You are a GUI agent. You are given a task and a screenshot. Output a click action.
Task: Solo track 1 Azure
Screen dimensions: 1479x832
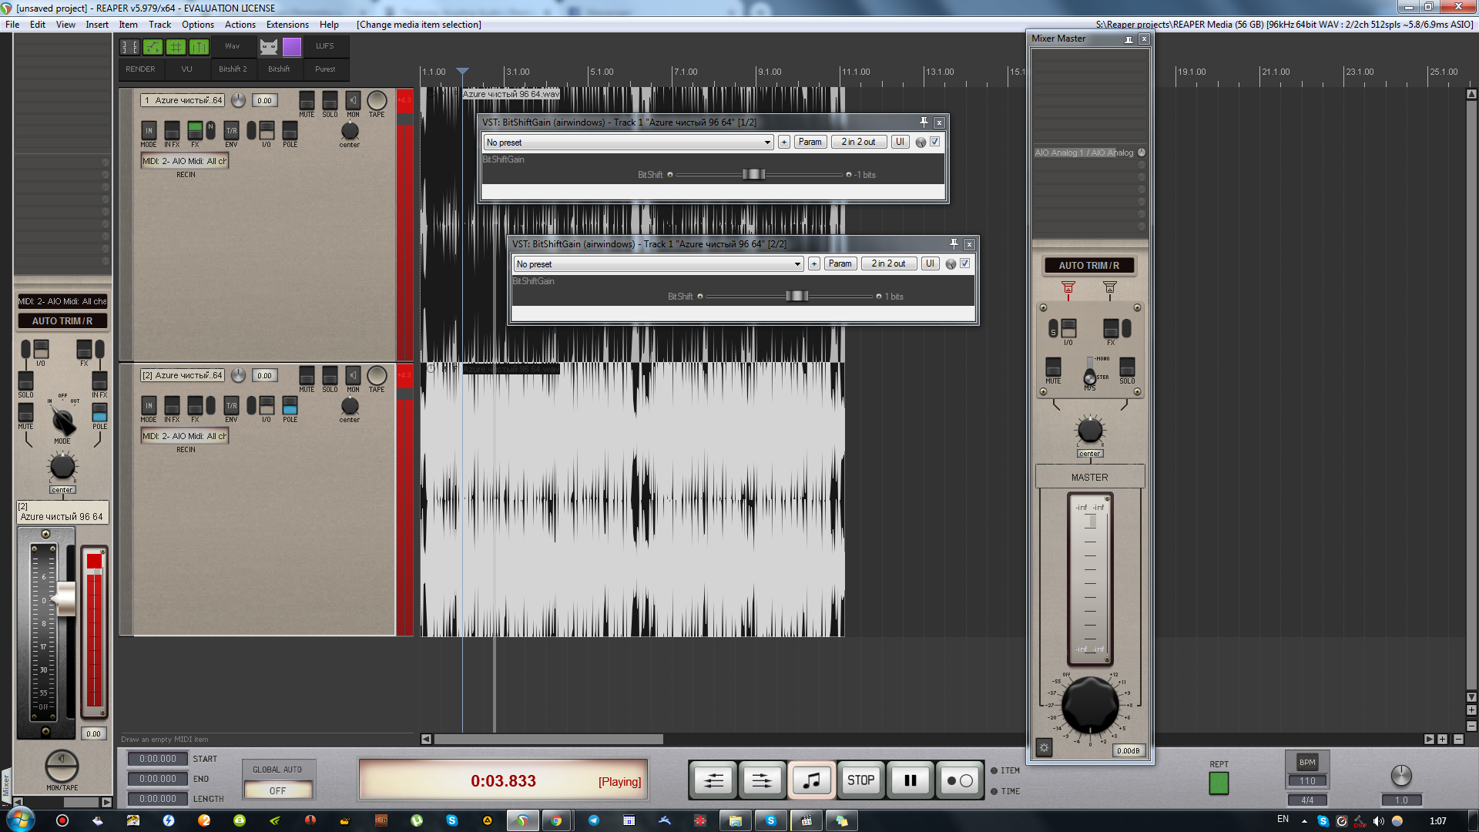click(x=330, y=101)
